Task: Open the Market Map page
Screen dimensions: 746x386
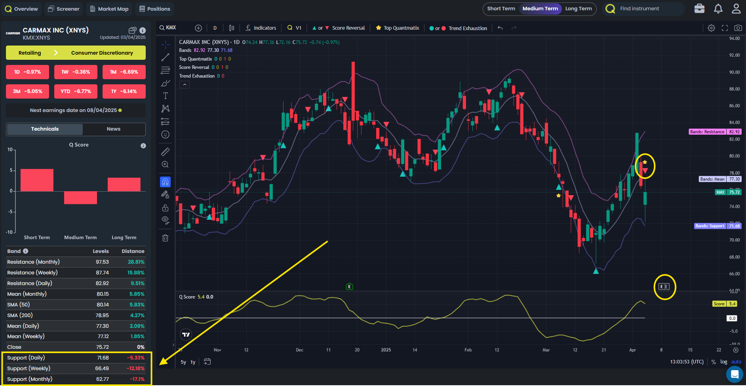Action: click(x=109, y=9)
